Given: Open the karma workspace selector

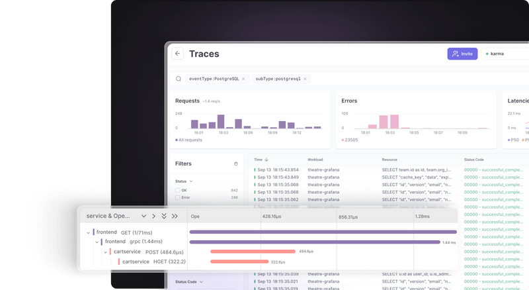Looking at the screenshot, I should pyautogui.click(x=505, y=54).
